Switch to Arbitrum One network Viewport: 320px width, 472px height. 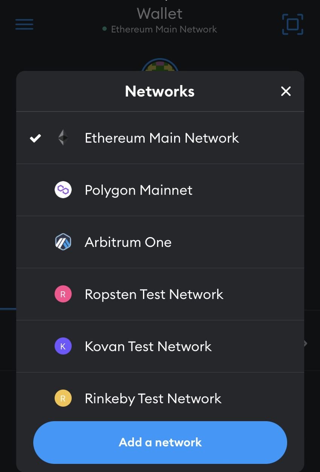(x=128, y=242)
